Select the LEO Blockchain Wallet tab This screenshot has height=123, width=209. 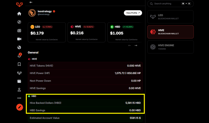170,17
